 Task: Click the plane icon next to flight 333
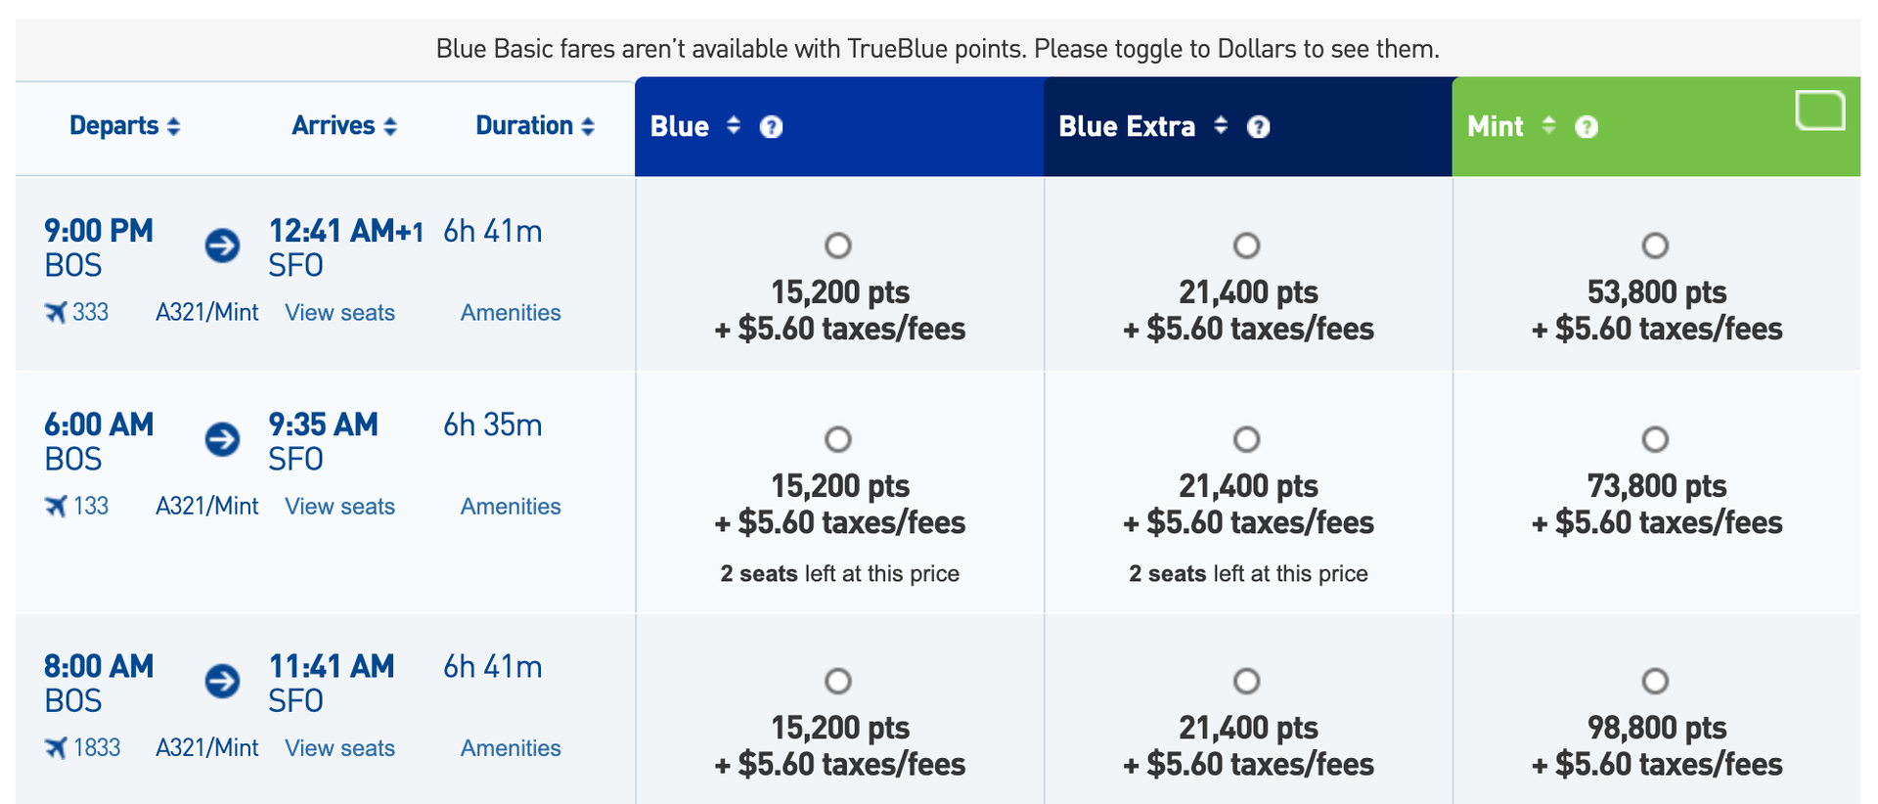(57, 312)
